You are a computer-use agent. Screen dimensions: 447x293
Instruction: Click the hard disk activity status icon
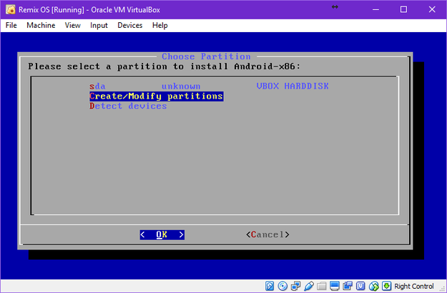click(x=270, y=286)
